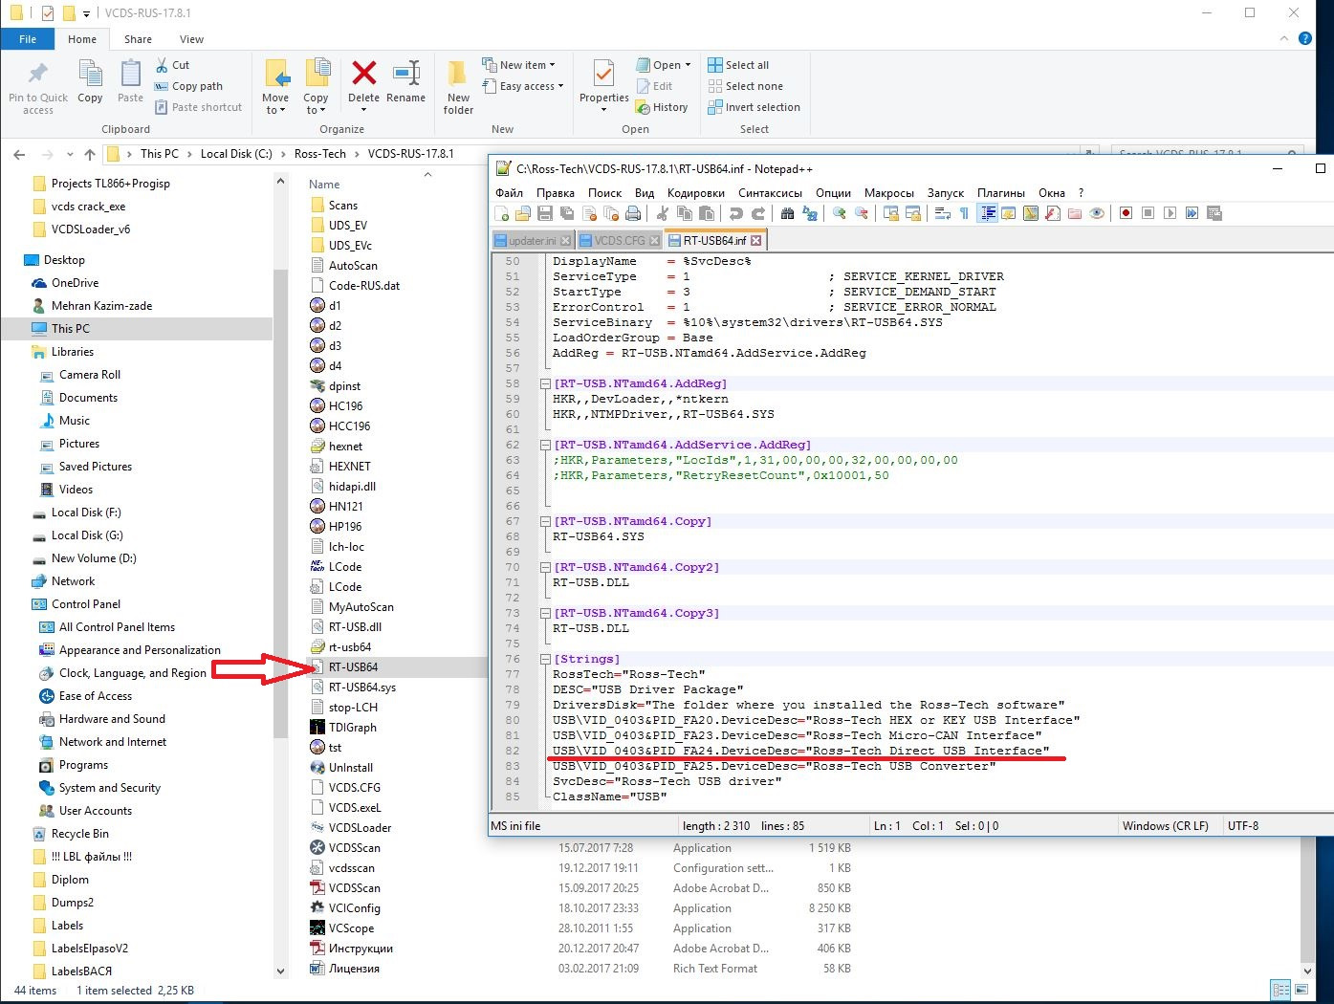
Task: Toggle file monitoring eye icon in Notepad++
Action: (x=1097, y=213)
